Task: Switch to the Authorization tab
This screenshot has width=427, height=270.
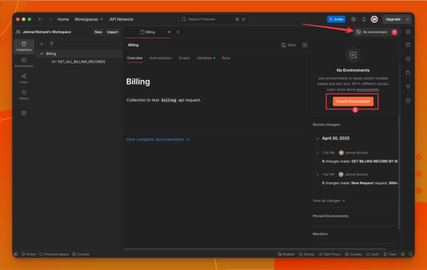Action: pos(161,58)
